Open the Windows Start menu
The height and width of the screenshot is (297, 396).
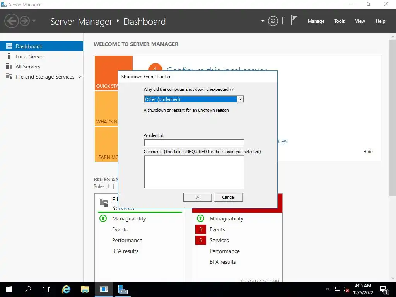pos(9,289)
